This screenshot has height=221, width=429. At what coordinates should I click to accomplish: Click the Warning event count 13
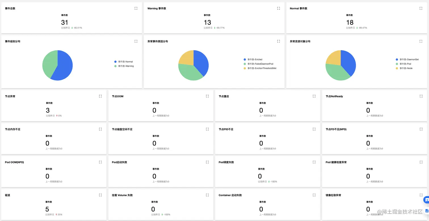[207, 22]
